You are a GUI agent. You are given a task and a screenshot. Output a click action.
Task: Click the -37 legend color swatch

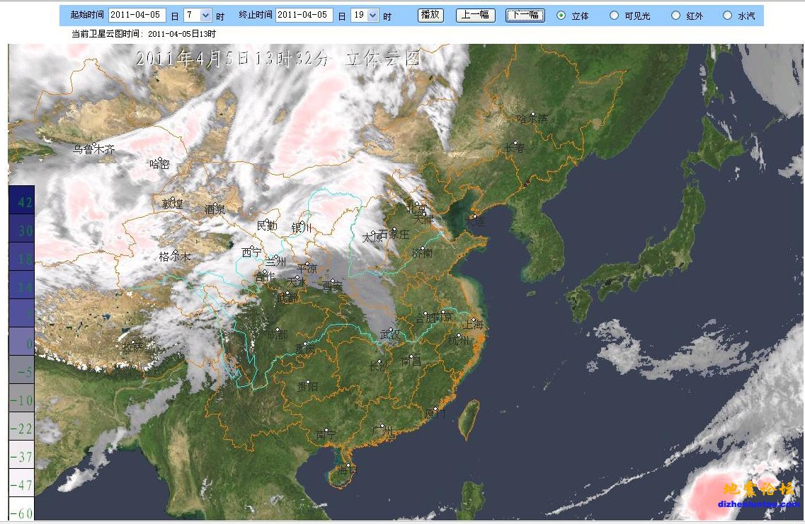tap(21, 454)
